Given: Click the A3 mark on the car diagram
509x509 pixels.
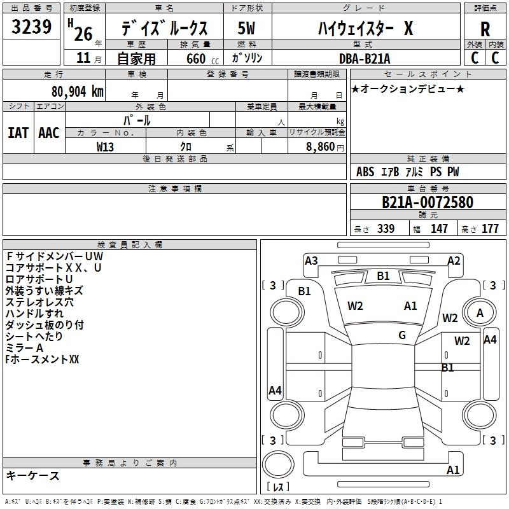Looking at the screenshot, I should [x=311, y=260].
